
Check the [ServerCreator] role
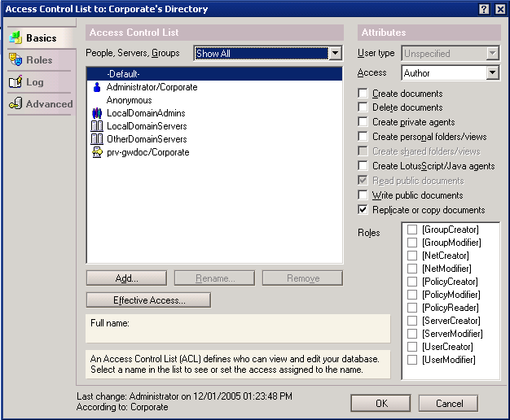(412, 321)
